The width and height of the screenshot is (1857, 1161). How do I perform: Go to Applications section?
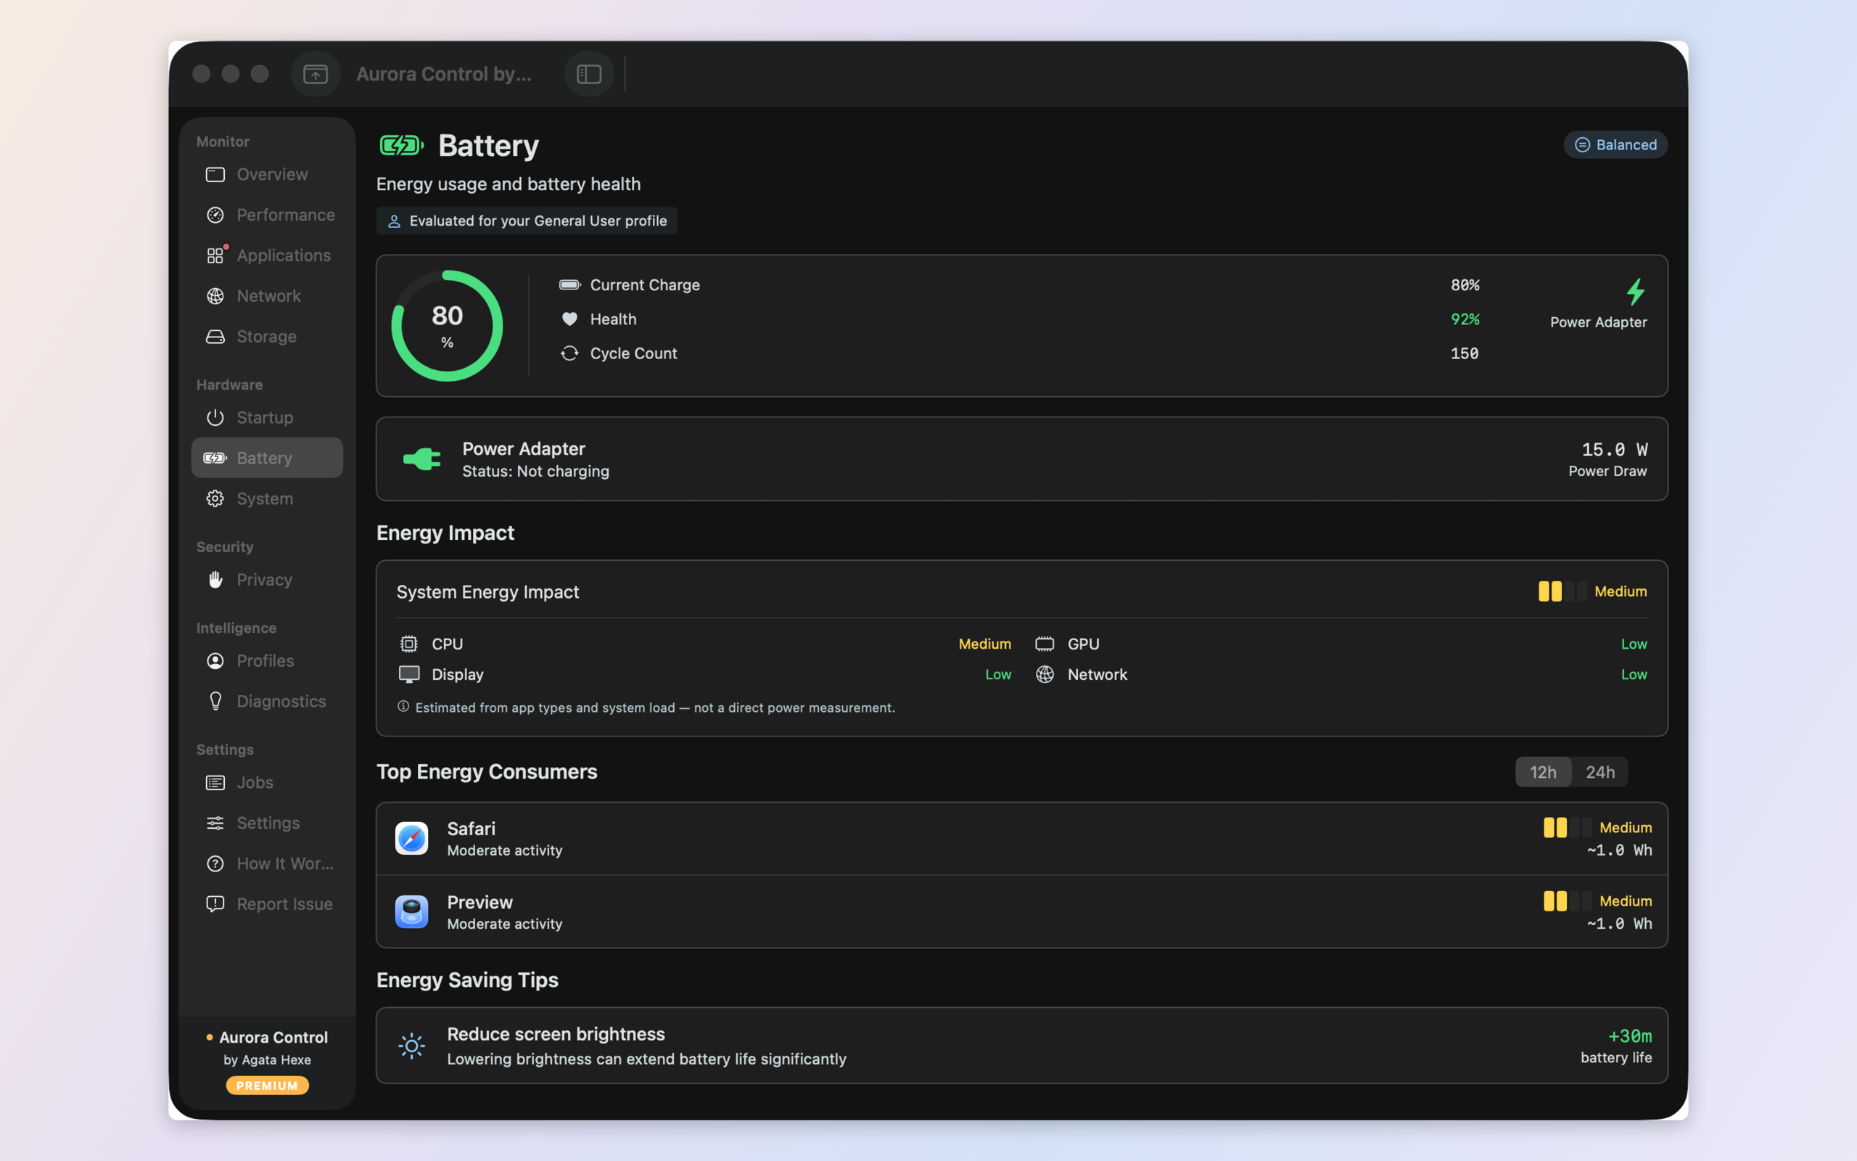[x=267, y=255]
